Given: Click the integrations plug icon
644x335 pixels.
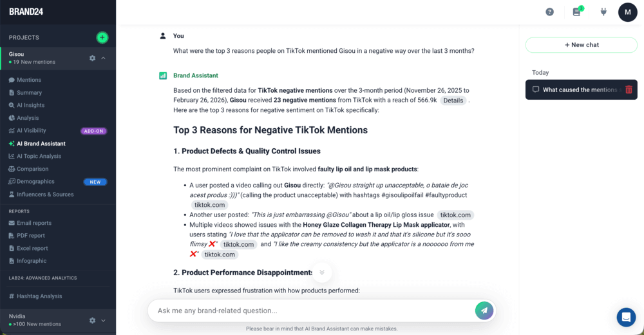Looking at the screenshot, I should [603, 12].
